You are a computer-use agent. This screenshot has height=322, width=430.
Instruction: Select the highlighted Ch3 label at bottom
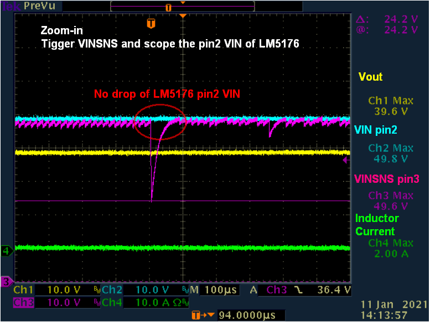click(24, 303)
